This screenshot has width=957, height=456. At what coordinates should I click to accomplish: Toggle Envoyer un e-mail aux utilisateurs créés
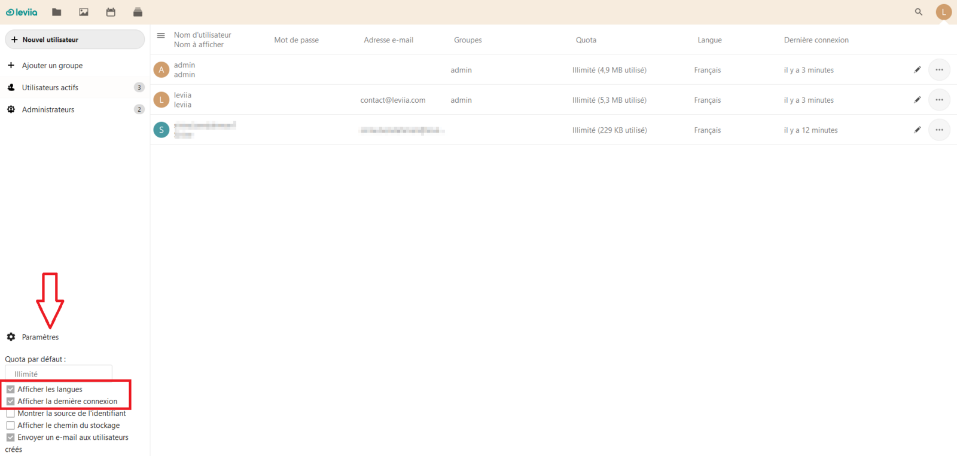click(11, 437)
